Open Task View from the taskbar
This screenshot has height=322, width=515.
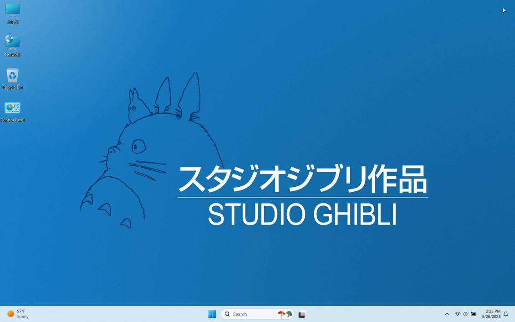(x=302, y=314)
